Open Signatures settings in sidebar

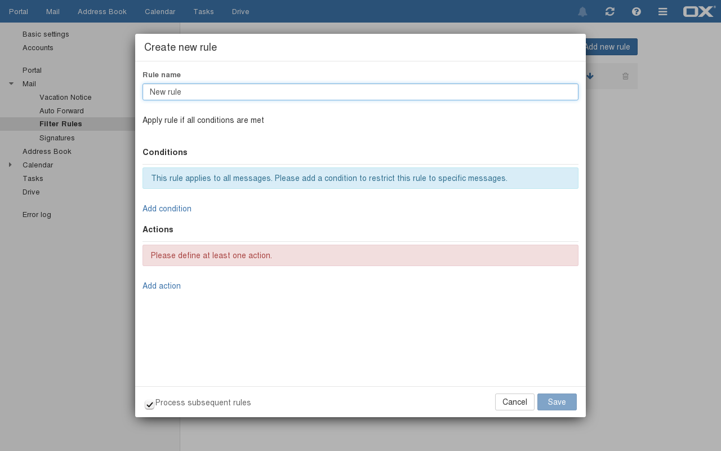coord(57,138)
